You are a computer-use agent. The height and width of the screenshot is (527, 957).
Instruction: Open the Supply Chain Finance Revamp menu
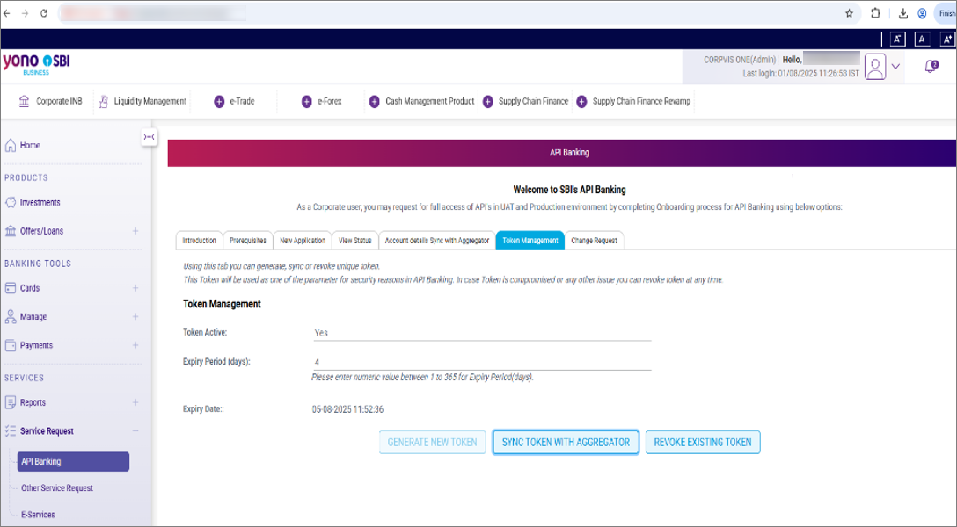(x=641, y=101)
